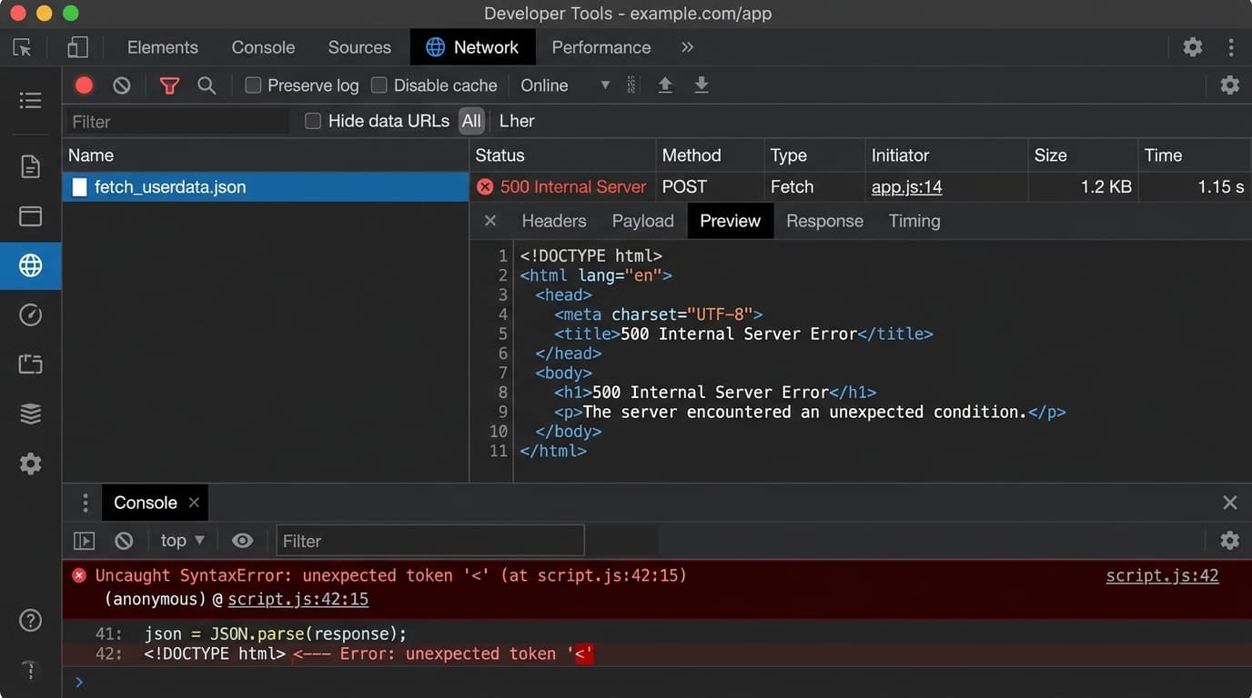
Task: Expand more tabs with the double chevron
Action: click(687, 47)
